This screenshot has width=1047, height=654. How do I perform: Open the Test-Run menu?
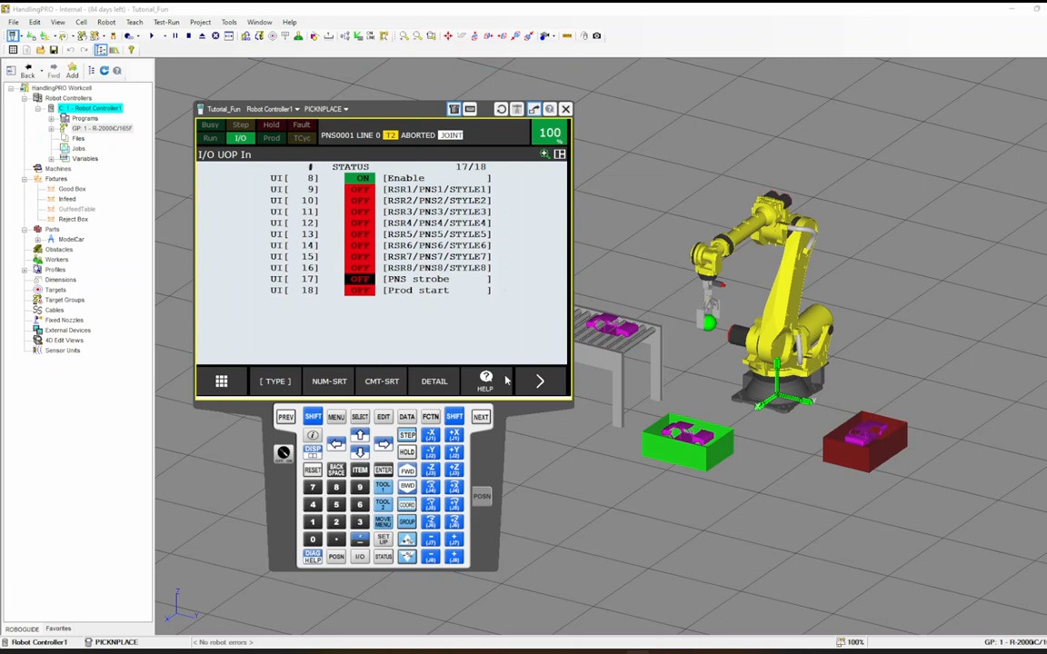[166, 23]
